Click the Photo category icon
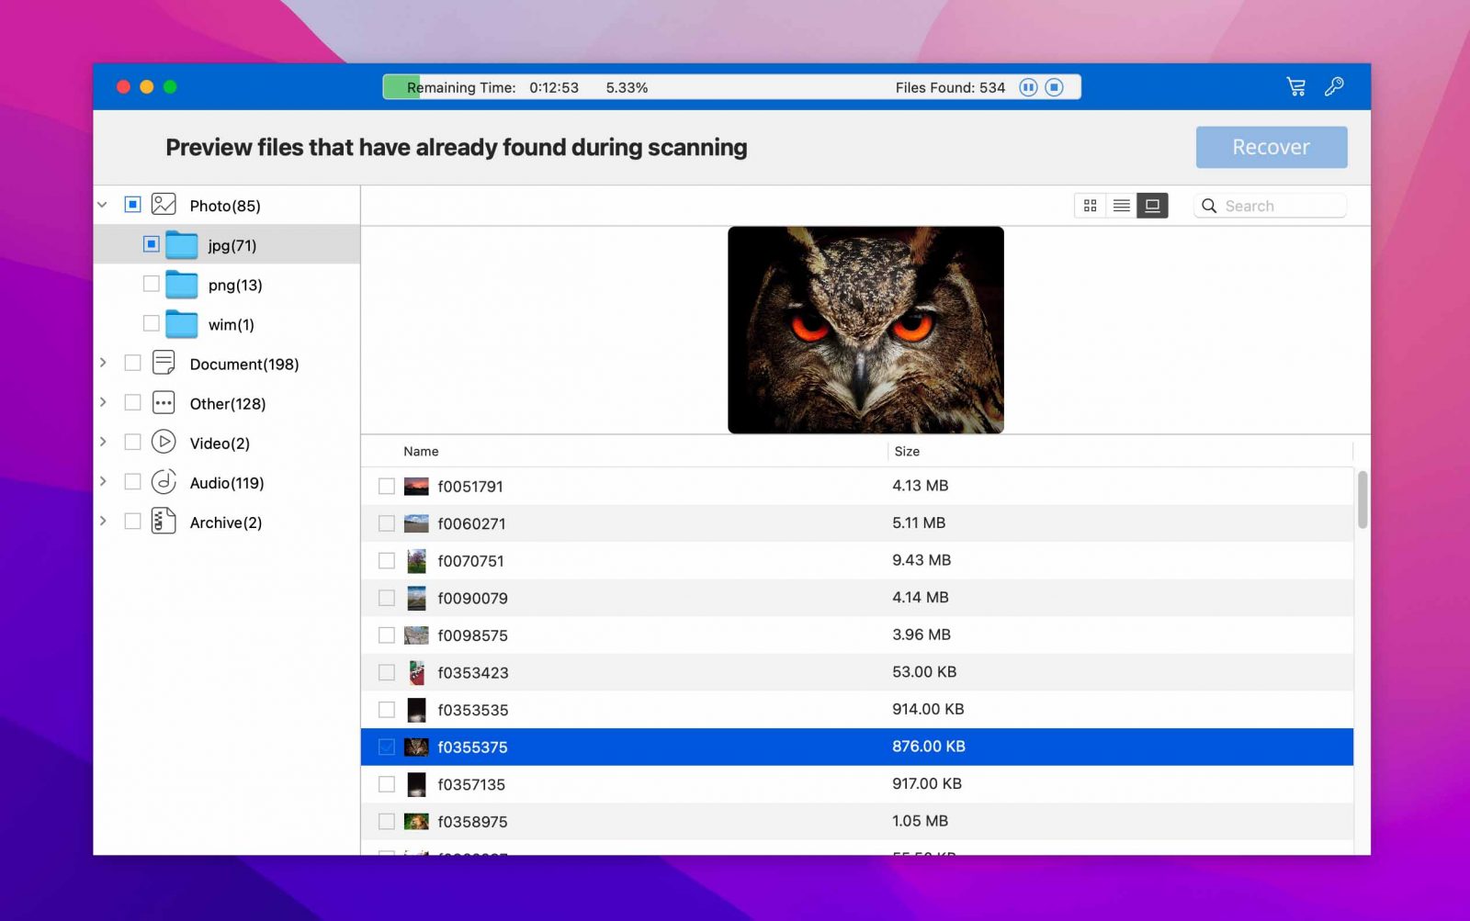The width and height of the screenshot is (1470, 921). tap(163, 204)
